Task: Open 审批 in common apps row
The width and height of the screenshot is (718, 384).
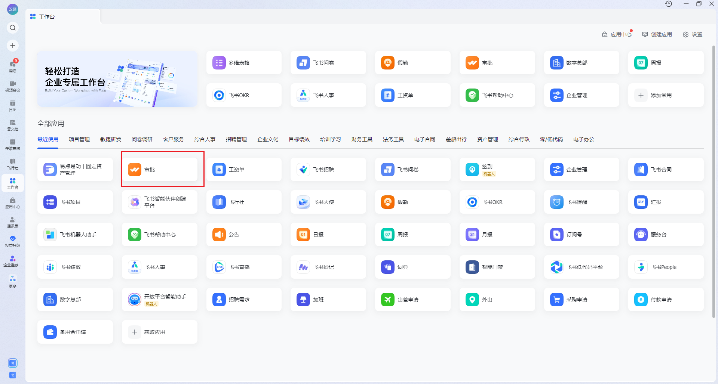Action: point(497,62)
